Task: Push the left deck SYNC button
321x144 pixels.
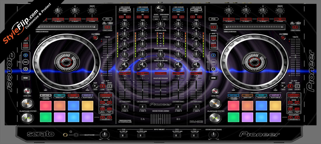Action: point(27,91)
